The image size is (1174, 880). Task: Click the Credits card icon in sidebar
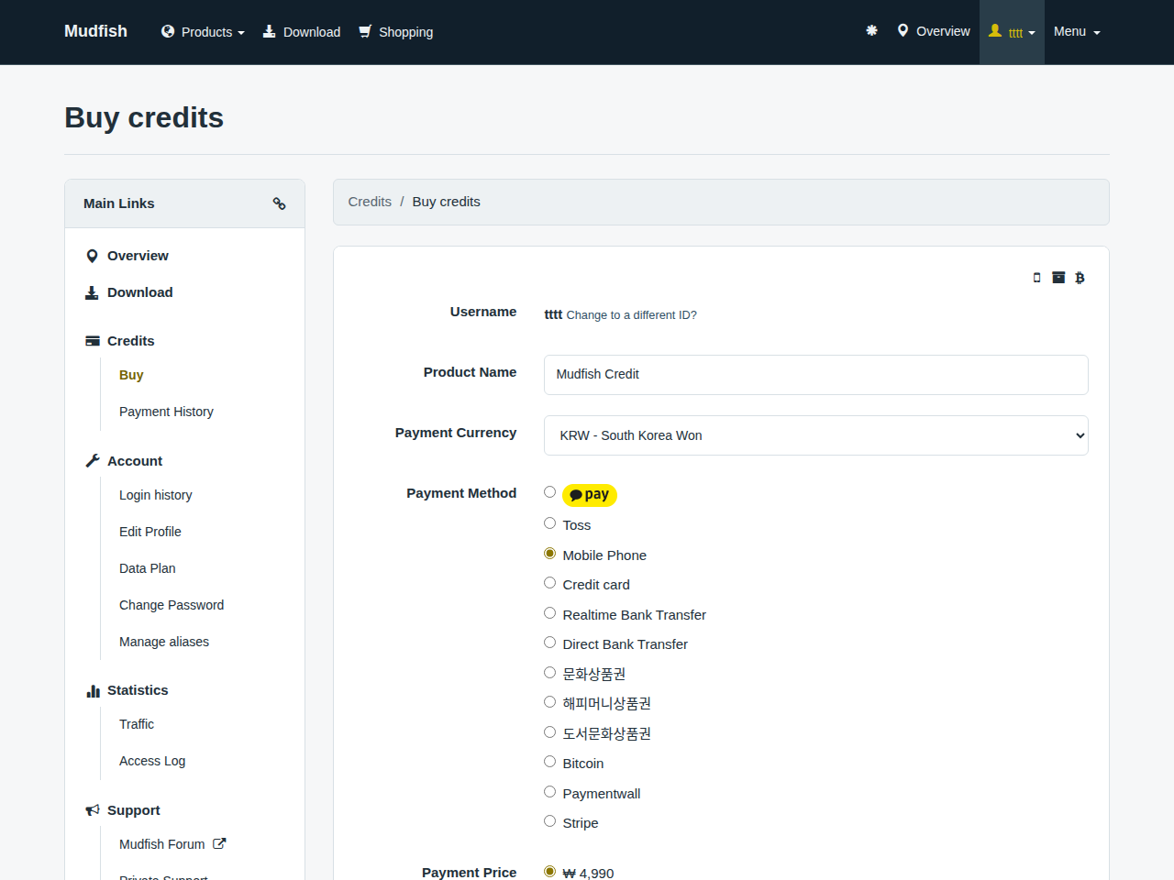93,341
